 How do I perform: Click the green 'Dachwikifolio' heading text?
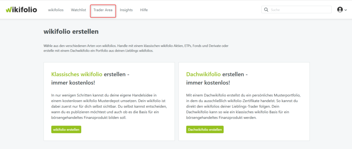[x=203, y=74]
